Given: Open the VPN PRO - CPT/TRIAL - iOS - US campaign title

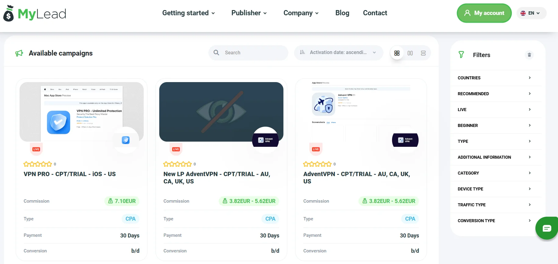Looking at the screenshot, I should (x=70, y=174).
